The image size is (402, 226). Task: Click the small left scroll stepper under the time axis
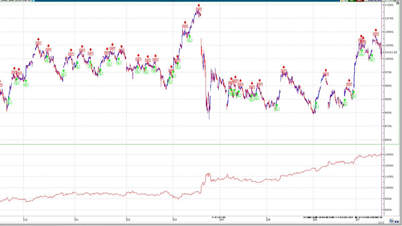point(379,222)
